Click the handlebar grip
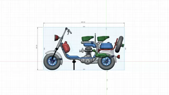 click(70, 32)
